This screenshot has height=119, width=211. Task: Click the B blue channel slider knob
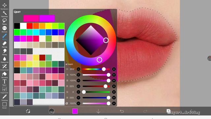pos(108,98)
